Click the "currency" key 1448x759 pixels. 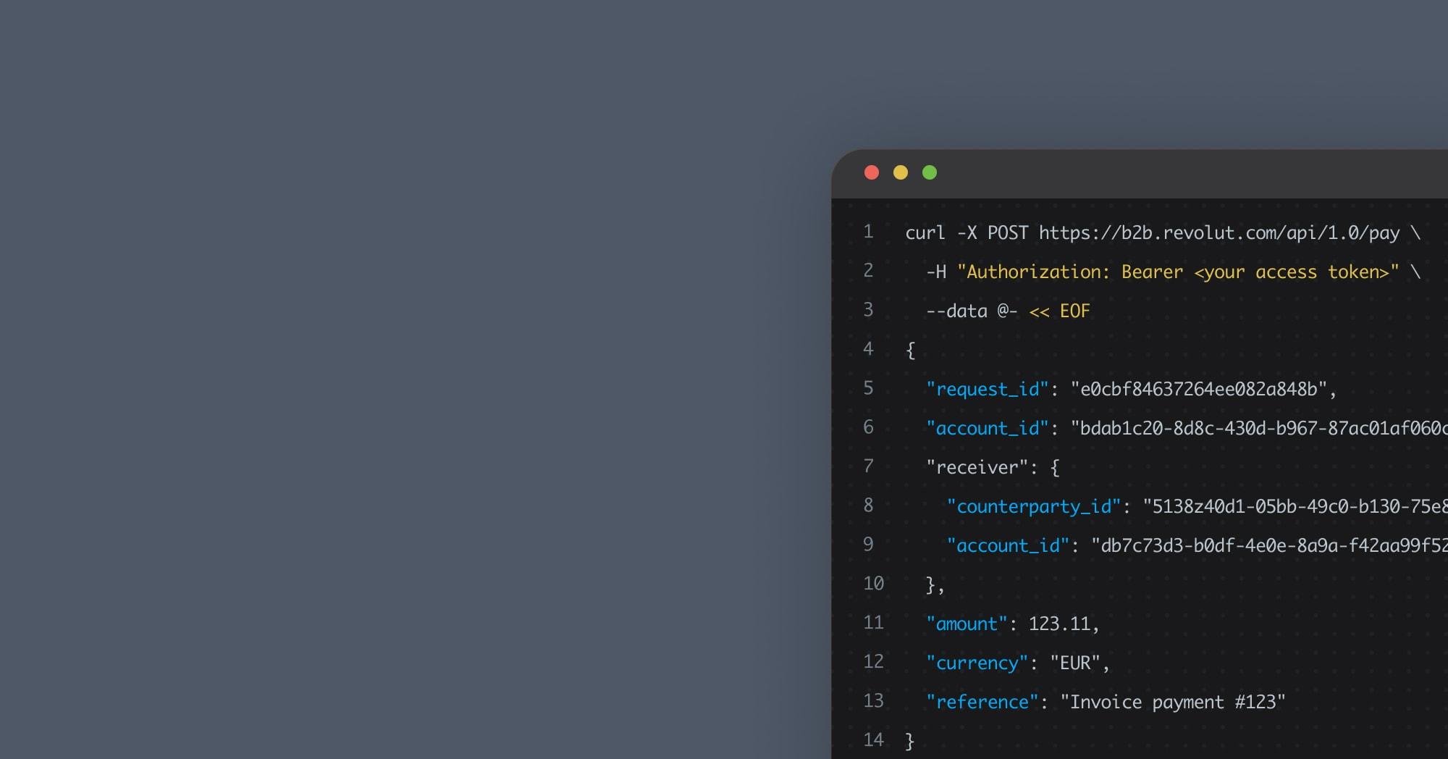pyautogui.click(x=977, y=663)
